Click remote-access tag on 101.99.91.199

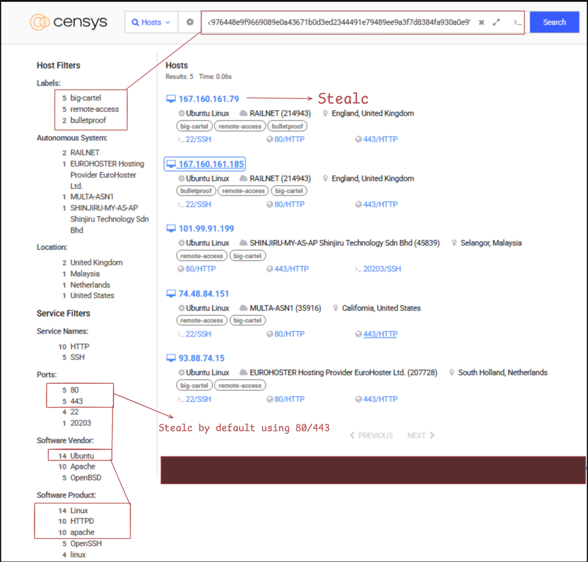click(x=202, y=256)
